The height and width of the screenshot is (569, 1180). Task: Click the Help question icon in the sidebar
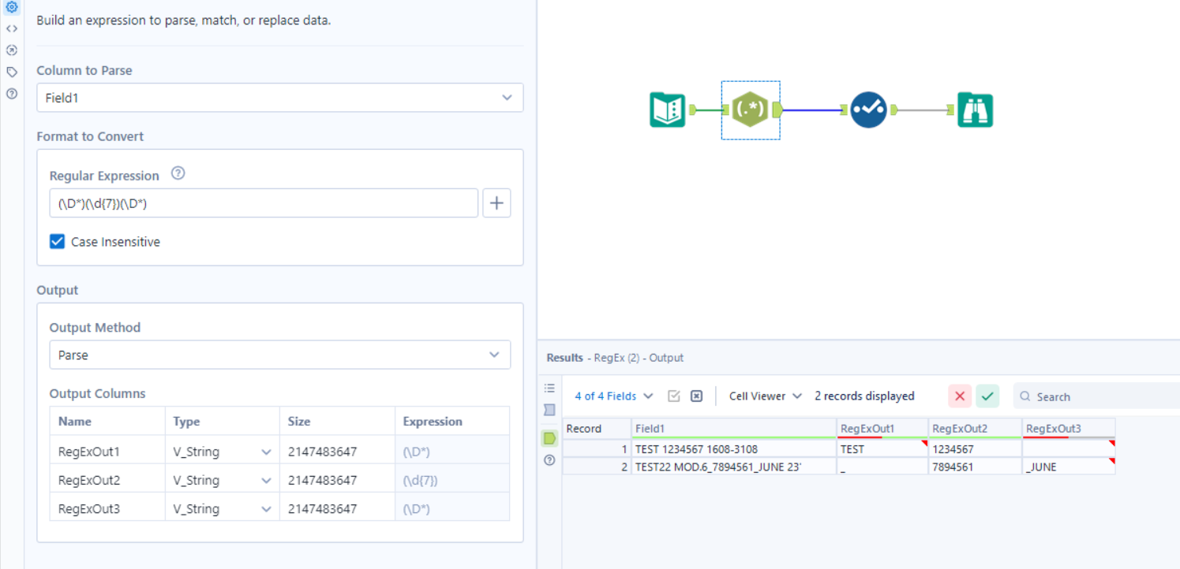[x=11, y=93]
